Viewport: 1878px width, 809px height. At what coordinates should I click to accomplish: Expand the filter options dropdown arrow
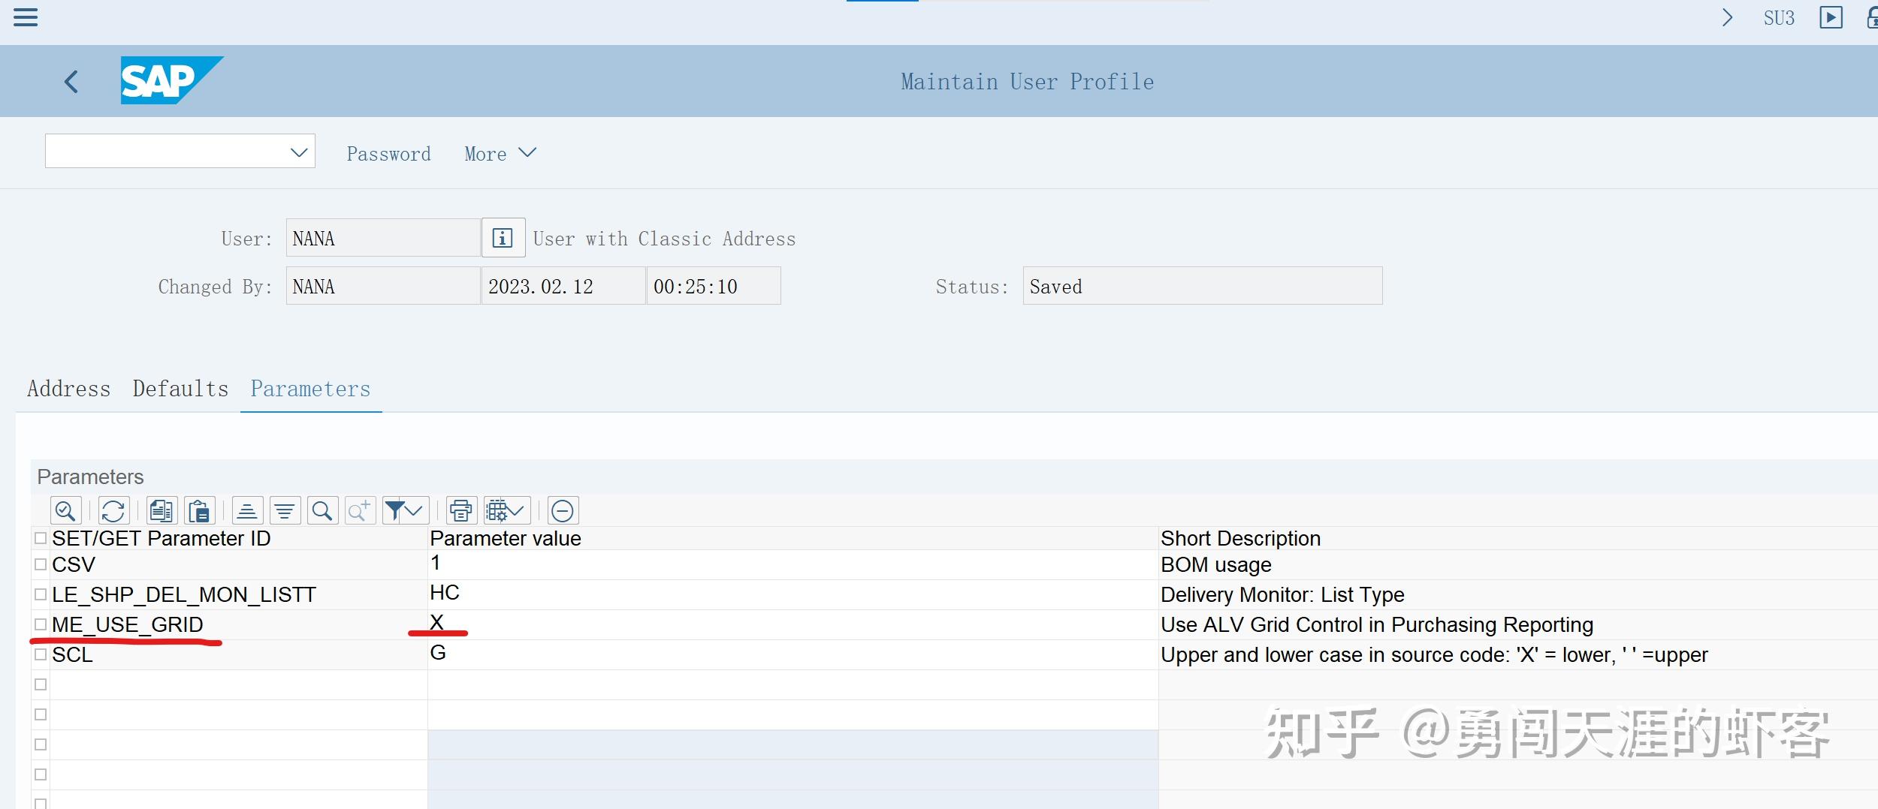point(415,510)
